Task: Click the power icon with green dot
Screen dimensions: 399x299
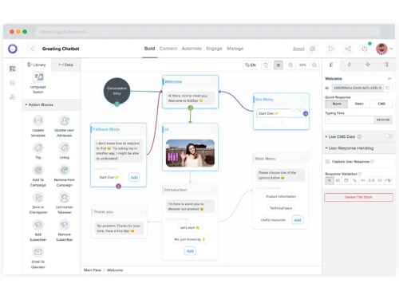Action: [365, 49]
